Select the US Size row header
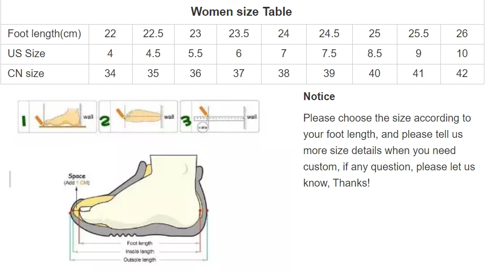This screenshot has width=486, height=272. pos(45,53)
